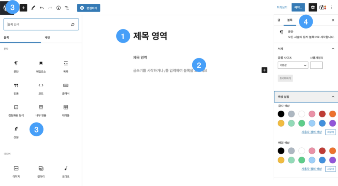Insert the 갤러리 gallery block
Image resolution: width=338 pixels, height=186 pixels.
coord(41,172)
